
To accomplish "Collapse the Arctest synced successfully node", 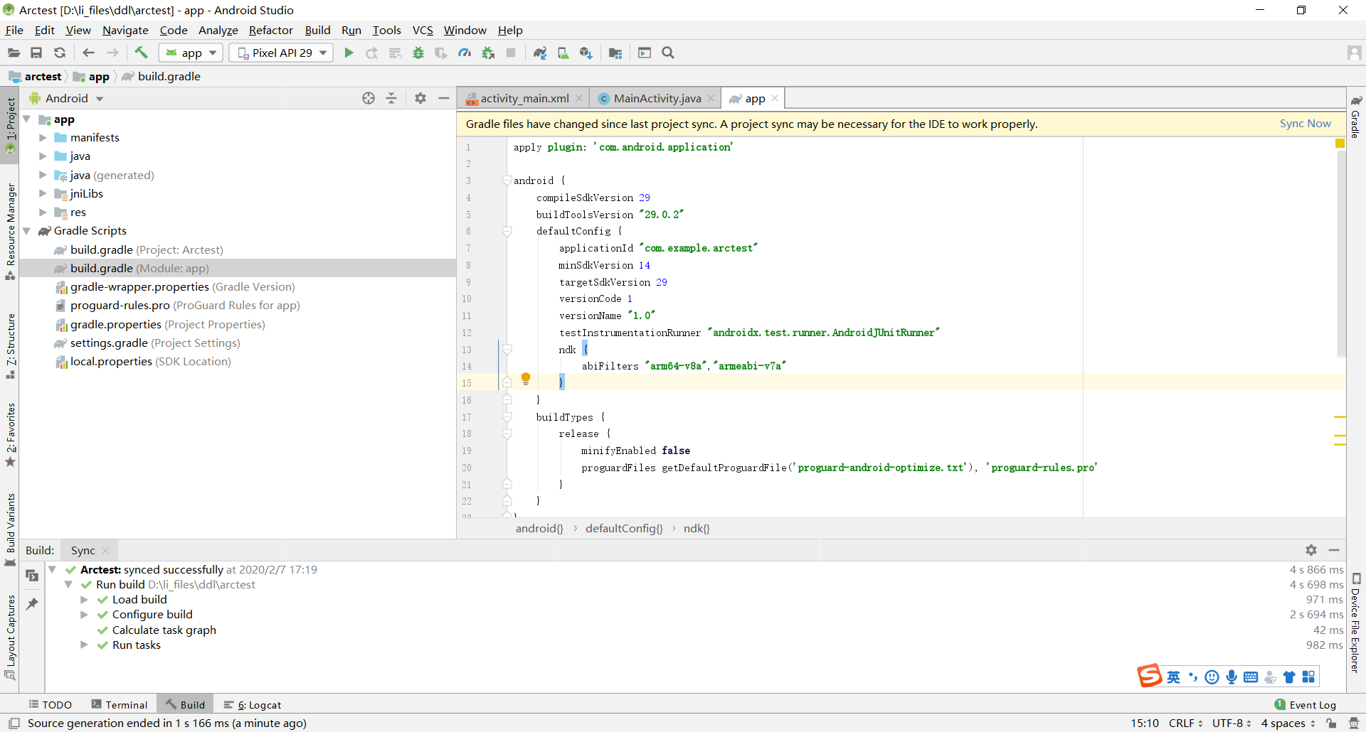I will 52,569.
